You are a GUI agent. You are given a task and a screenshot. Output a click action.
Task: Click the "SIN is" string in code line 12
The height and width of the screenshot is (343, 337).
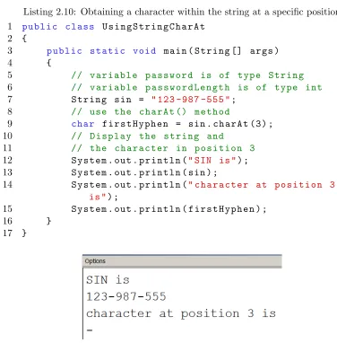[x=212, y=160]
